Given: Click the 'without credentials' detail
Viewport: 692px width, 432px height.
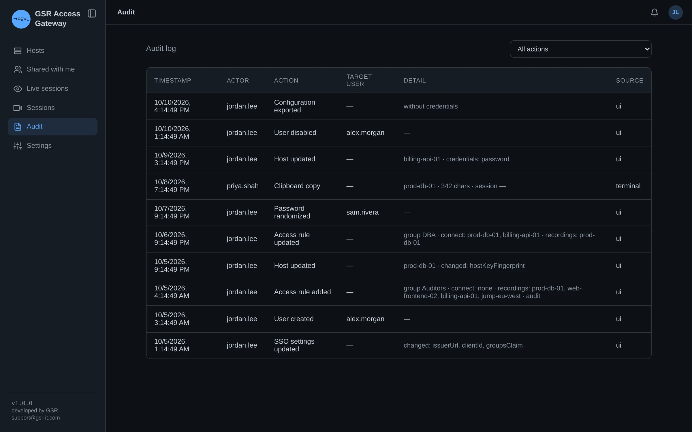Looking at the screenshot, I should (x=430, y=106).
